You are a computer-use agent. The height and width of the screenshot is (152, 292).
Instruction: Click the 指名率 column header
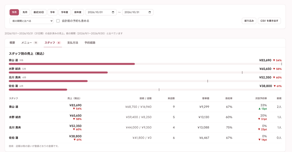pos(229,98)
